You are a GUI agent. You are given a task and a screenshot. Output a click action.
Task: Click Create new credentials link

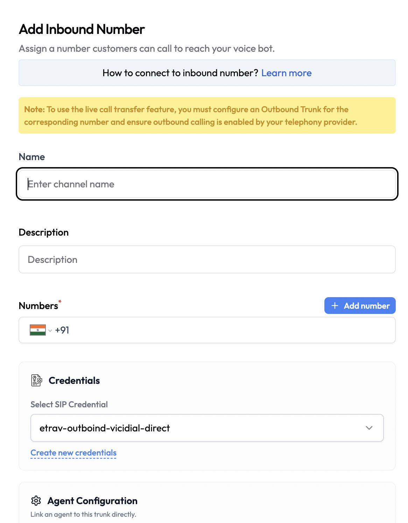pyautogui.click(x=73, y=453)
